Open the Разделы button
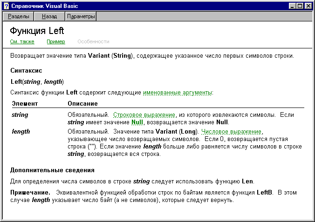The width and height of the screenshot is (315, 222). tap(19, 16)
